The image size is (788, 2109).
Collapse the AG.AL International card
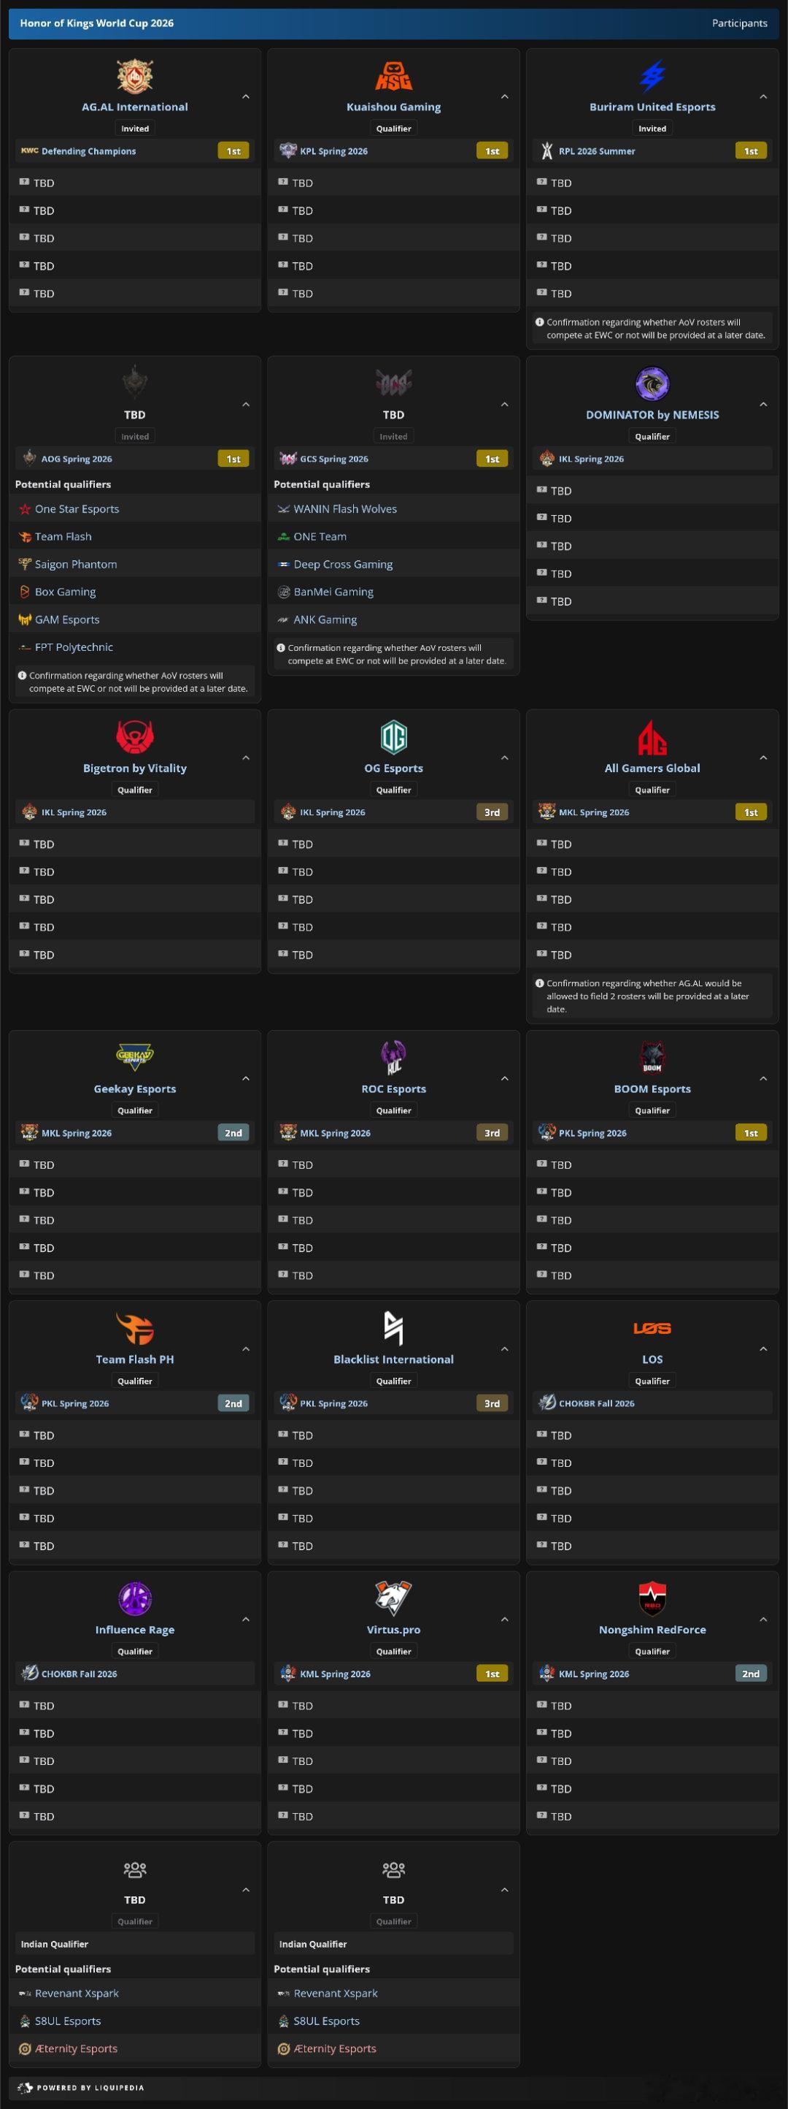coord(246,96)
